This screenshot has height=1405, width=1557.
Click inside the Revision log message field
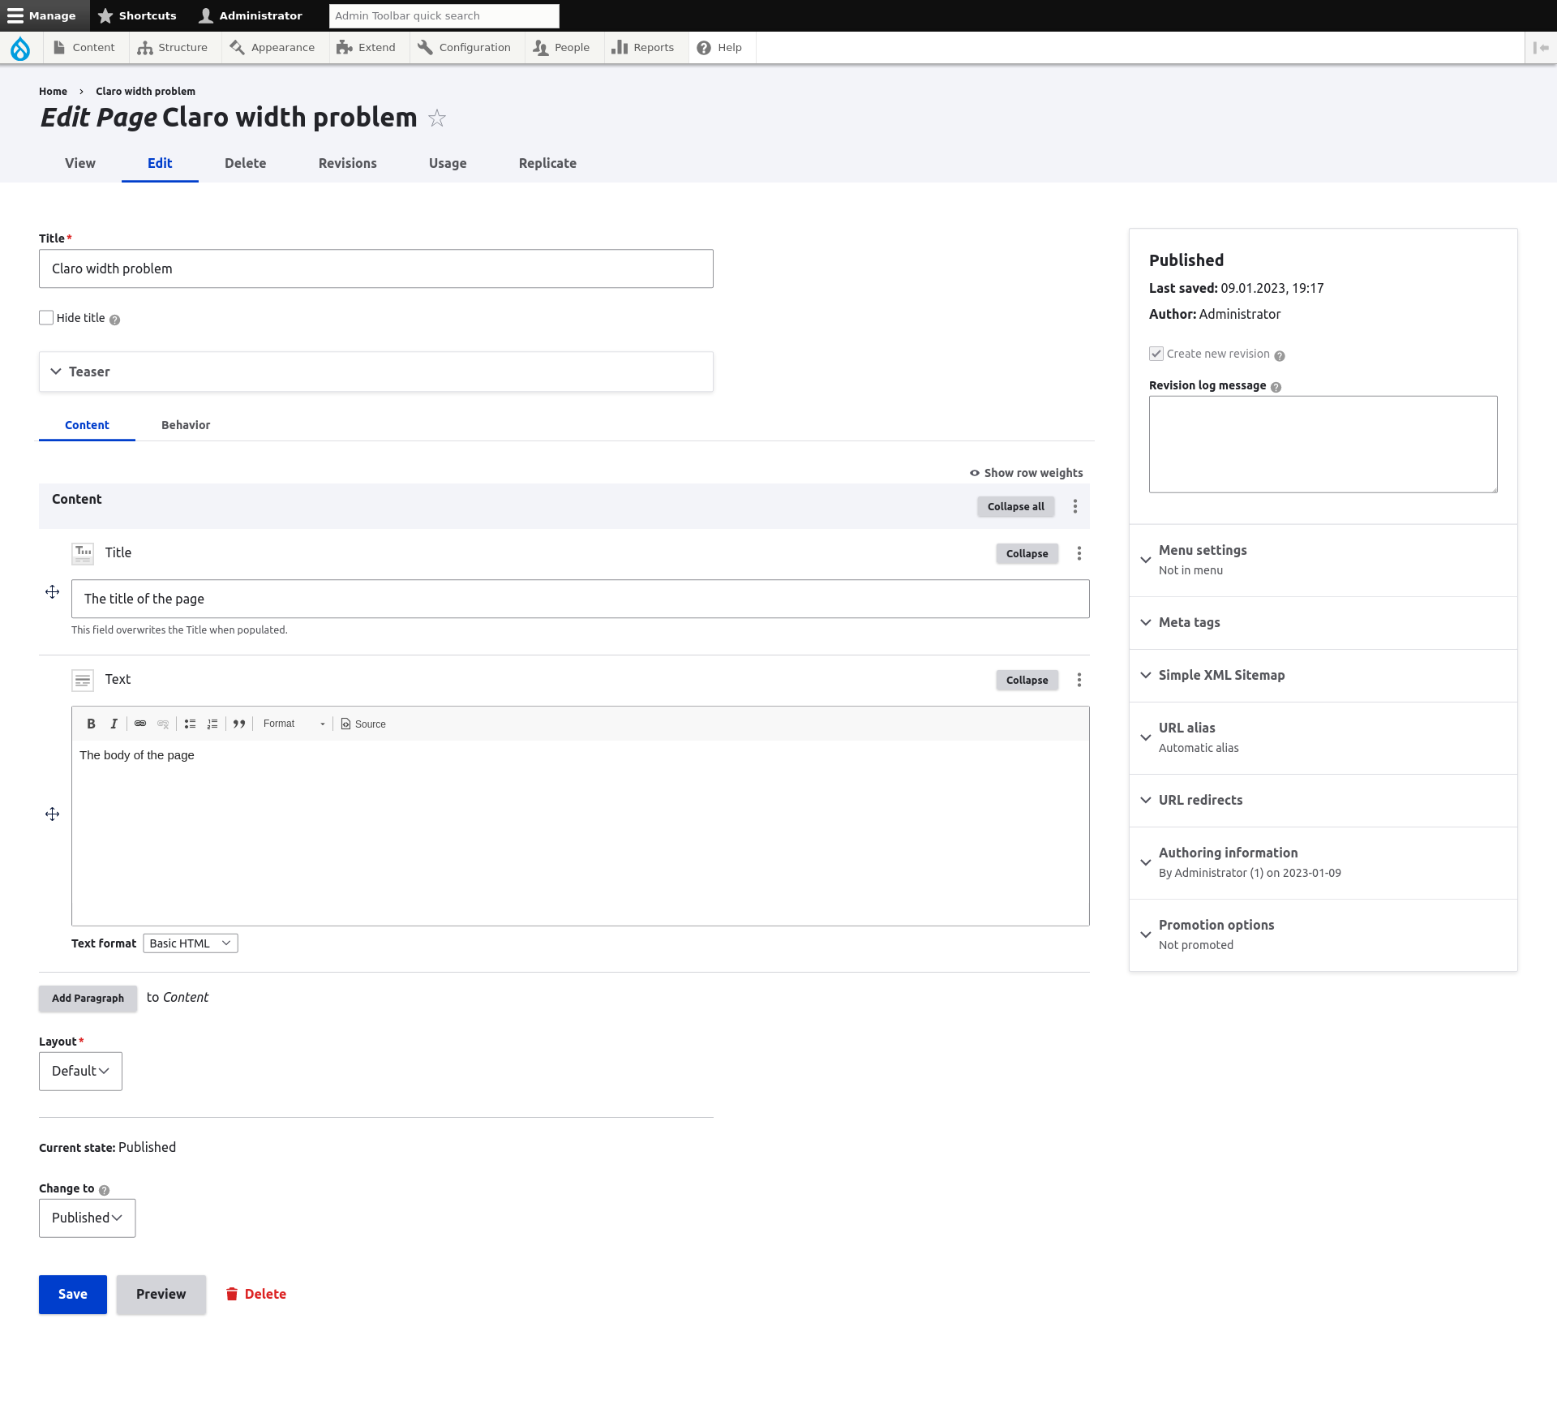click(x=1322, y=444)
